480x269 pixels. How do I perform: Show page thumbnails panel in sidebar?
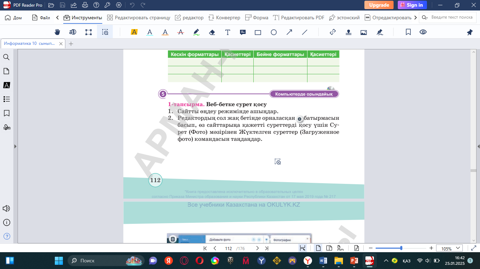pos(6,71)
